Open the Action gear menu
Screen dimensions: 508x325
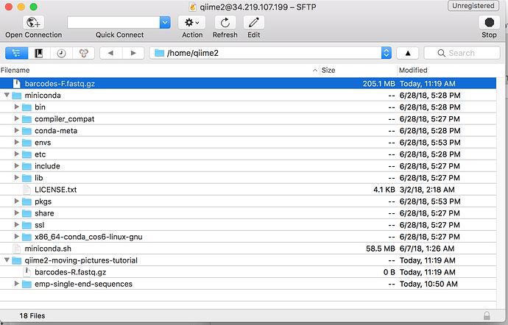pyautogui.click(x=191, y=22)
